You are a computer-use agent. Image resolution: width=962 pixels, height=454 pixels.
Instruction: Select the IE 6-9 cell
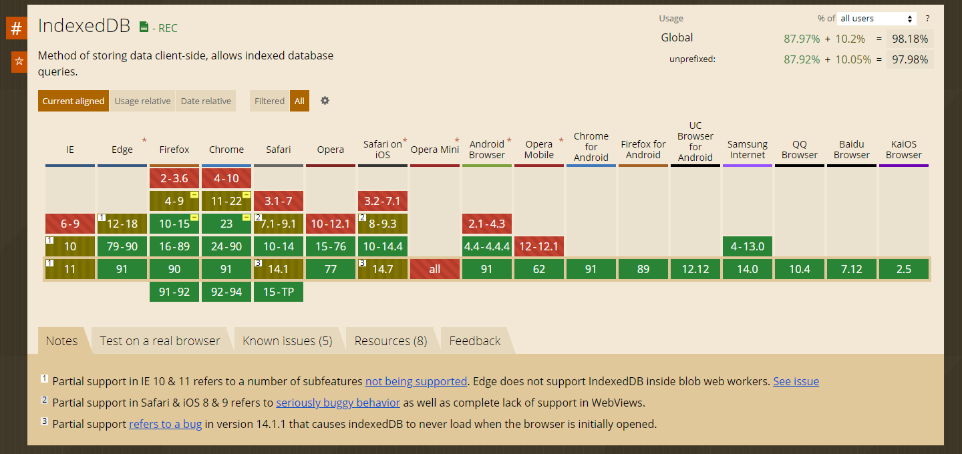pyautogui.click(x=70, y=224)
